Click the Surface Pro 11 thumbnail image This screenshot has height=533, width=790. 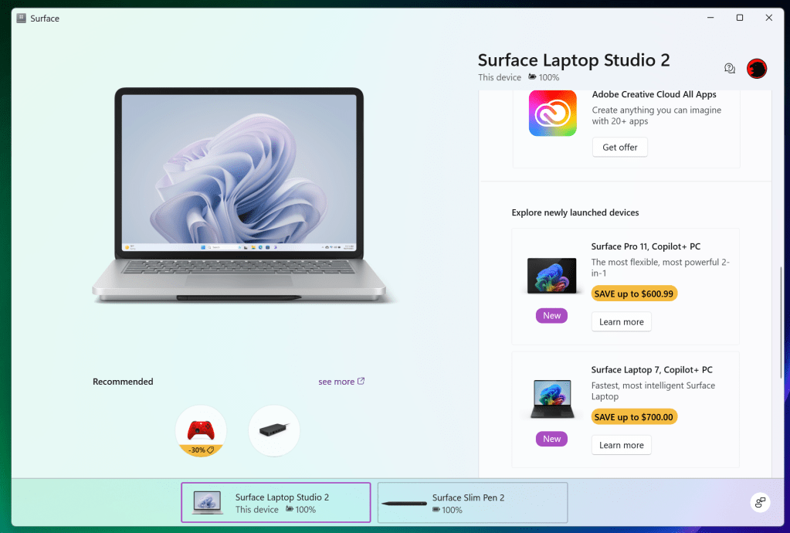tap(551, 276)
